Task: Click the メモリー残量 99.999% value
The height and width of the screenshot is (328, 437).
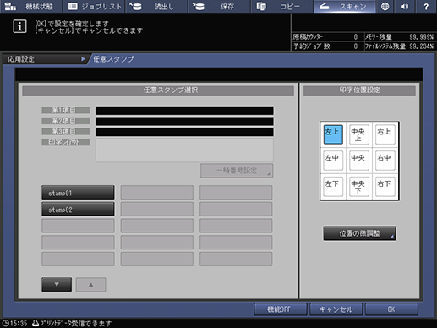Action: [422, 37]
